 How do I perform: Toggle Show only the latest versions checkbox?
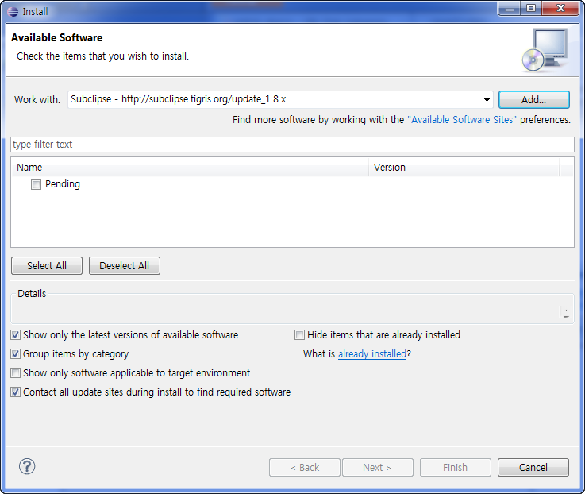click(x=16, y=335)
